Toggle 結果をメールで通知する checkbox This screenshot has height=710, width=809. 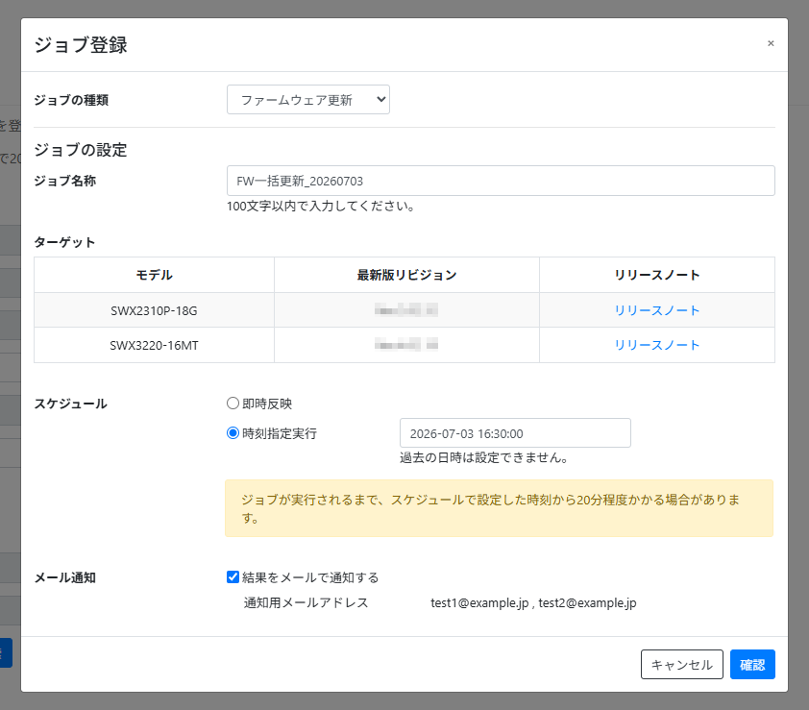(x=233, y=576)
